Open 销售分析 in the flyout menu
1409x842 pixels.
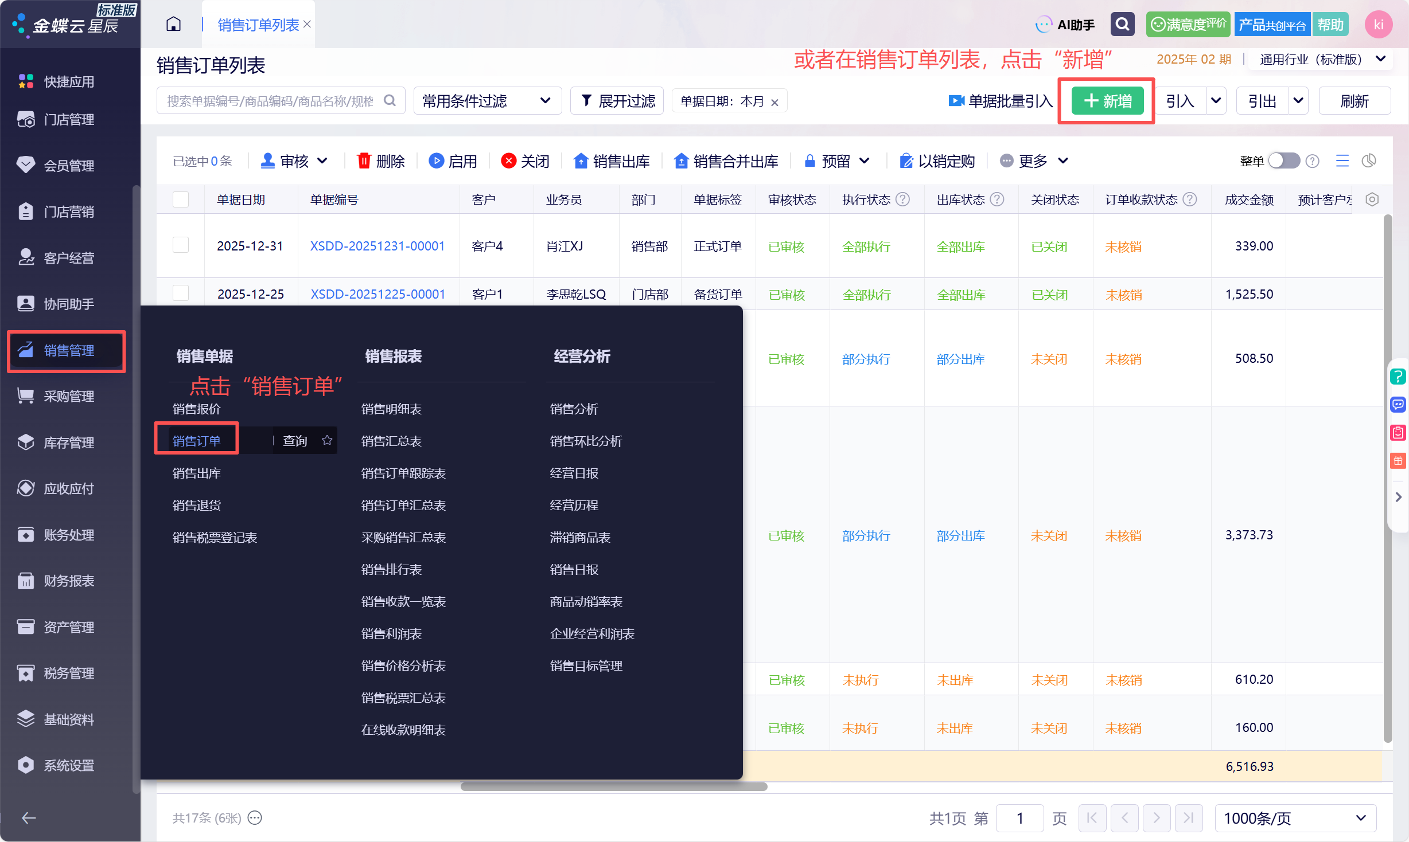coord(574,409)
